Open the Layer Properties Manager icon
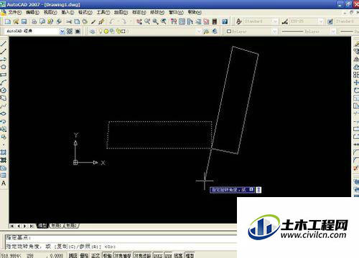The height and width of the screenshot is (258, 359). 92,32
